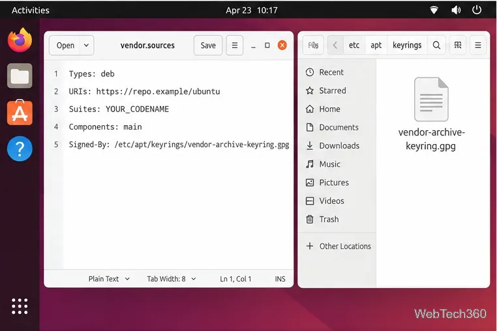Go back with the Files arrow
The height and width of the screenshot is (331, 497).
pos(335,46)
